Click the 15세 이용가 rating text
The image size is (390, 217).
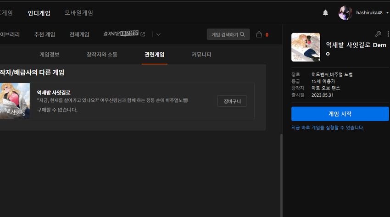323,81
